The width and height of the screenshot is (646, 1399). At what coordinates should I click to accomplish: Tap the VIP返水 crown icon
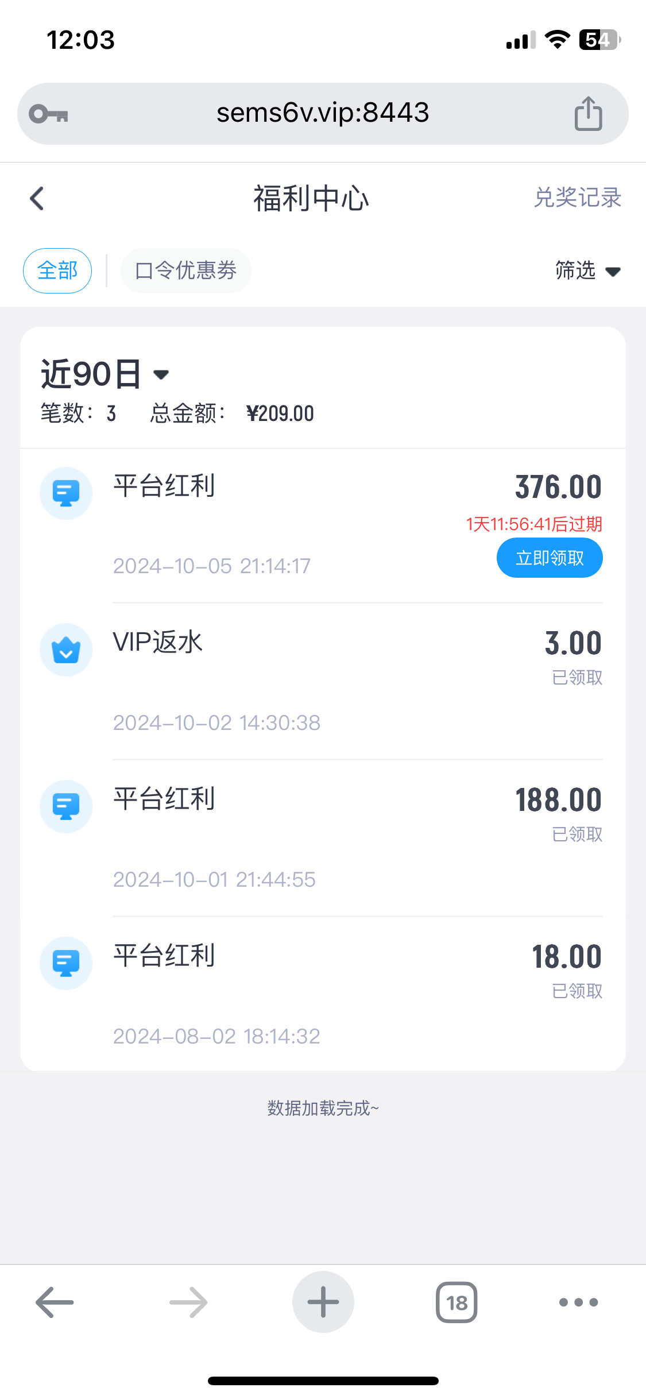[66, 650]
